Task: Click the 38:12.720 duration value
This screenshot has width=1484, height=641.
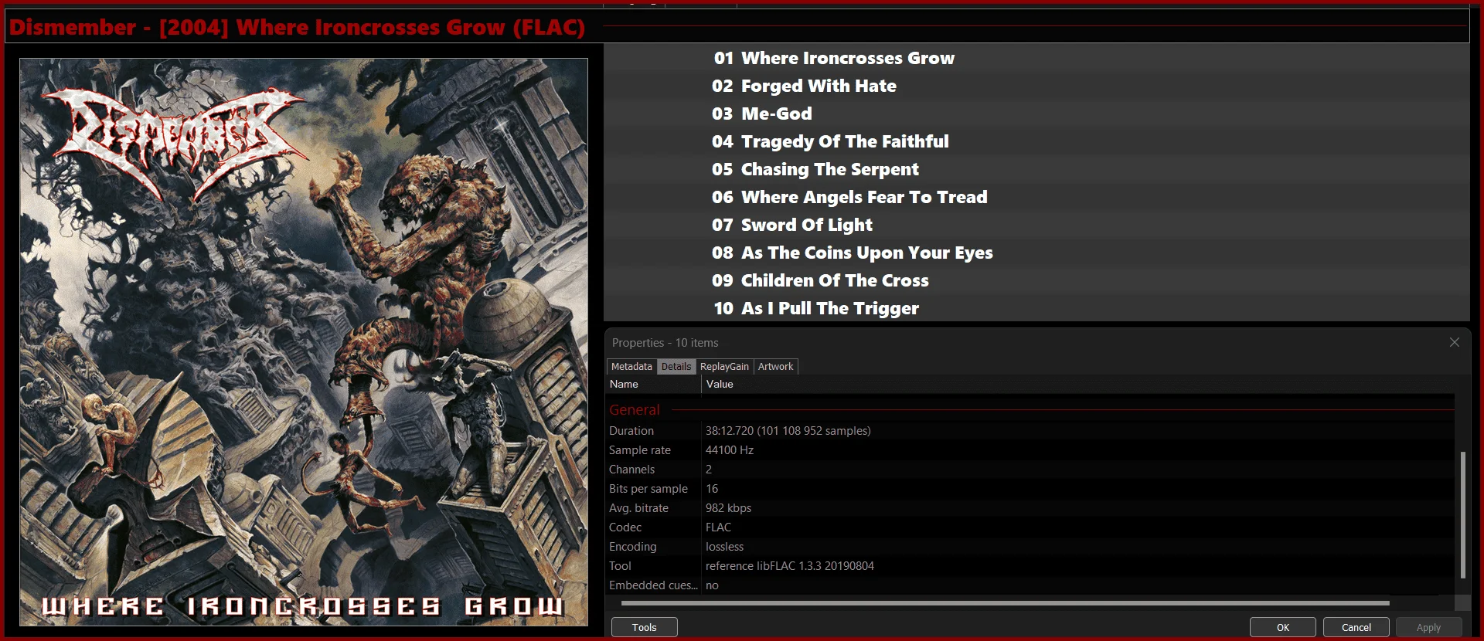Action: click(788, 431)
